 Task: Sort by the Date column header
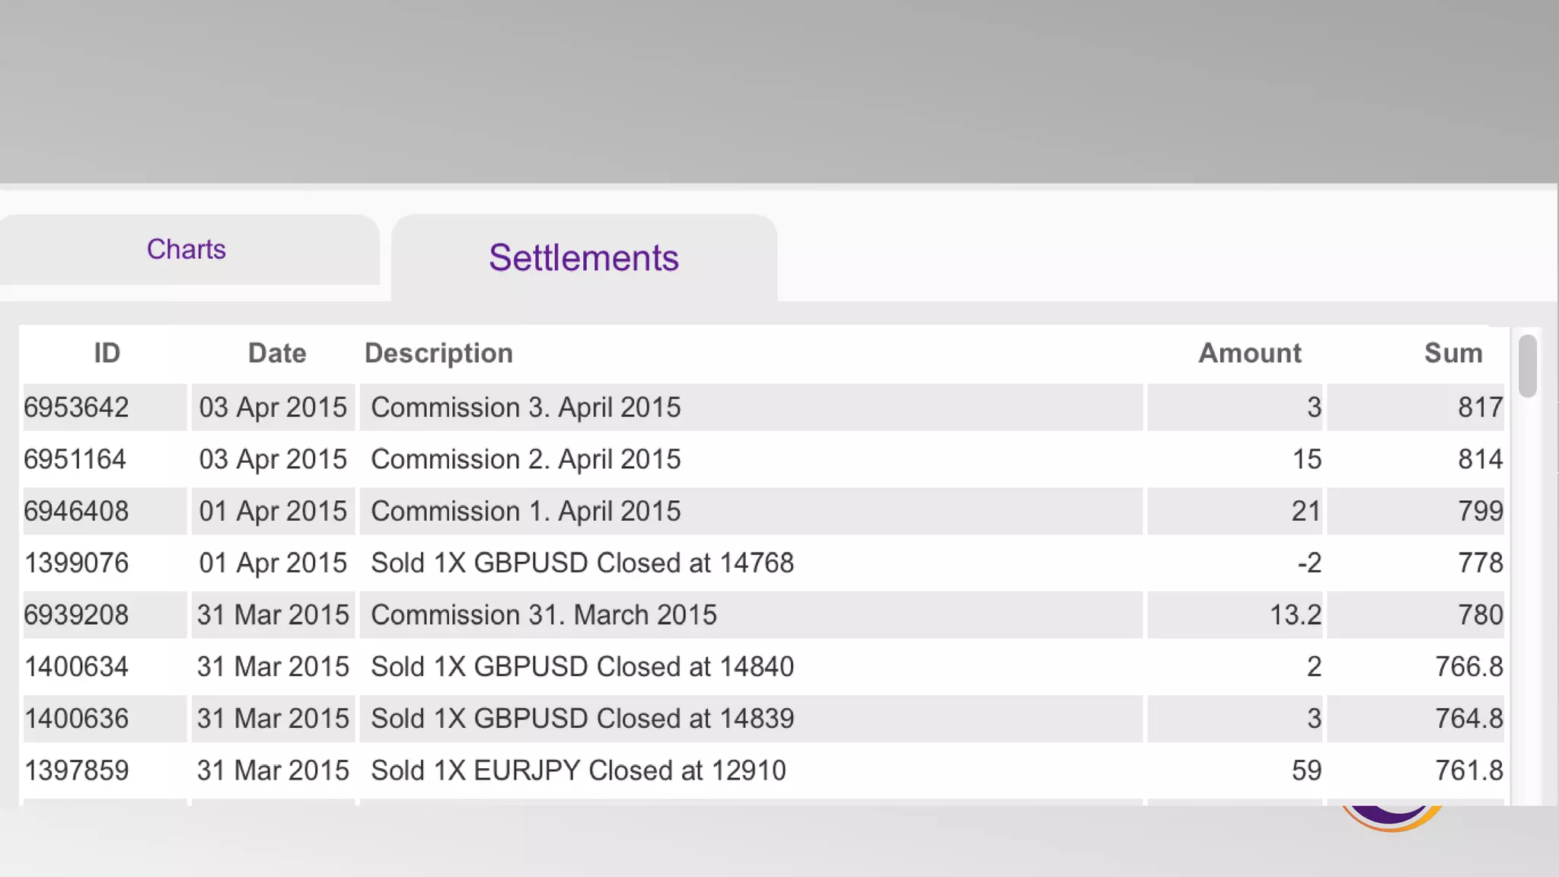click(x=277, y=353)
